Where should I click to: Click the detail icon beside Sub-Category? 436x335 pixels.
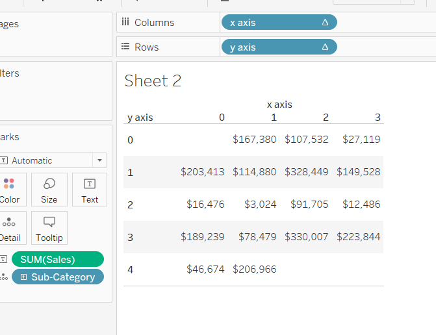[x=3, y=277]
